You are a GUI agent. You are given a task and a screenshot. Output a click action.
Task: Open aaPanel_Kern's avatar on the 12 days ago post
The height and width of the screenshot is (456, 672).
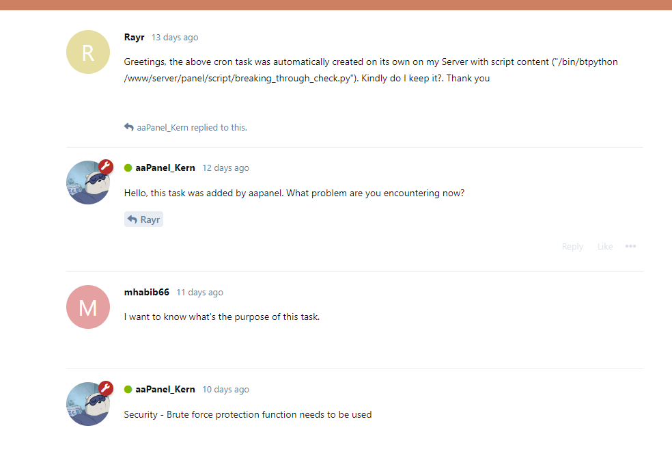point(87,183)
